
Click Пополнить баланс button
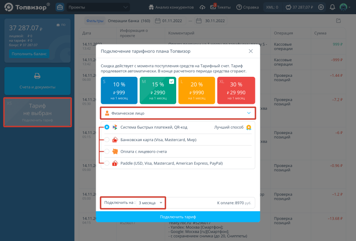coord(29,54)
